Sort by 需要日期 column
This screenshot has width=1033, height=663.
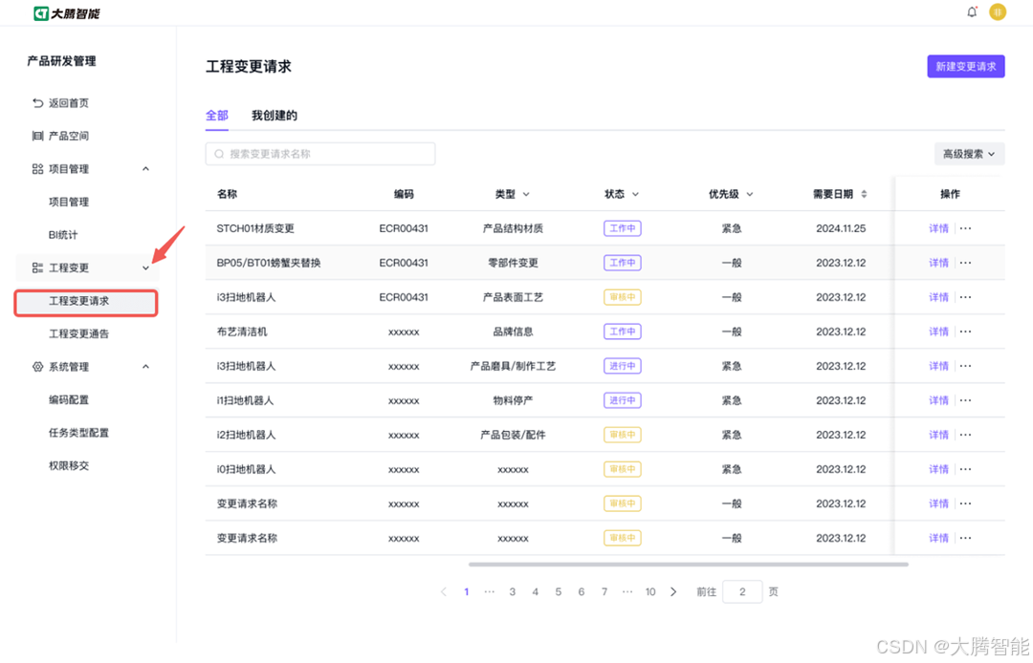coord(864,194)
